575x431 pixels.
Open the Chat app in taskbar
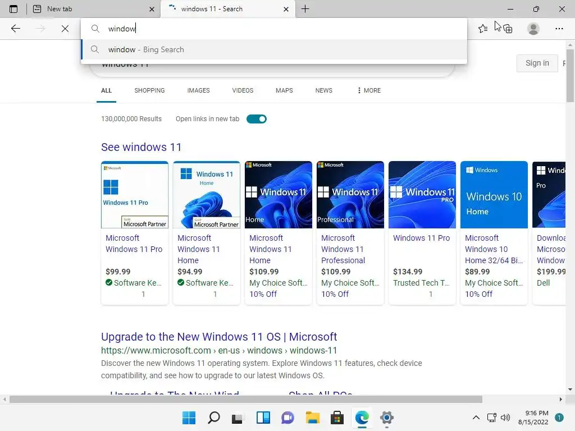tap(287, 418)
